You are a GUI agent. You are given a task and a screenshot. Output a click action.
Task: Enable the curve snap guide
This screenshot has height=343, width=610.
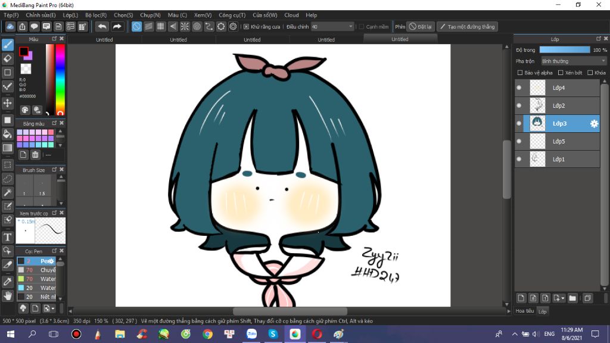(209, 26)
